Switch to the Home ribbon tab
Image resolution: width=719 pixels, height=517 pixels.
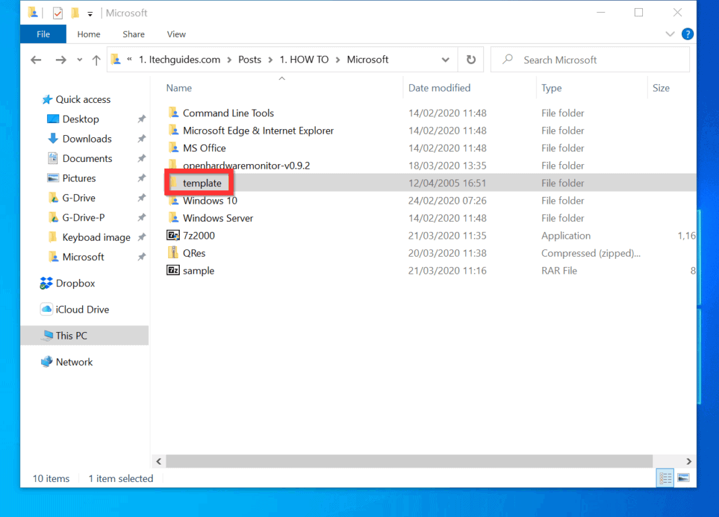pyautogui.click(x=88, y=34)
